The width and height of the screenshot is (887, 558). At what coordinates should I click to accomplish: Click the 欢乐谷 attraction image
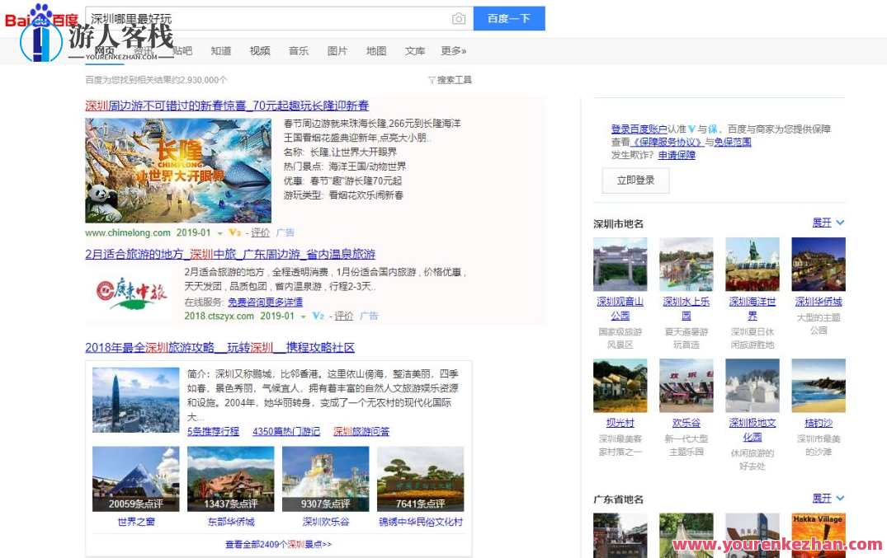tap(686, 385)
